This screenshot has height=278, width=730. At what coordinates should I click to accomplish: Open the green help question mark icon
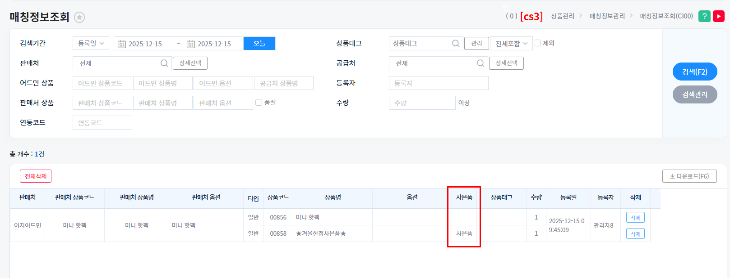[704, 16]
